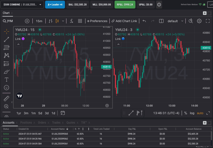Add symbol with the plus-circle icon

pyautogui.click(x=27, y=21)
